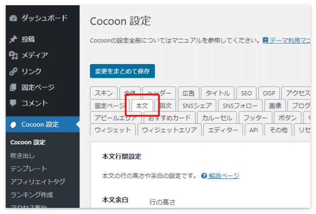Click the 行の高さ label
Screen dimensions: 316x214
[x=162, y=202]
